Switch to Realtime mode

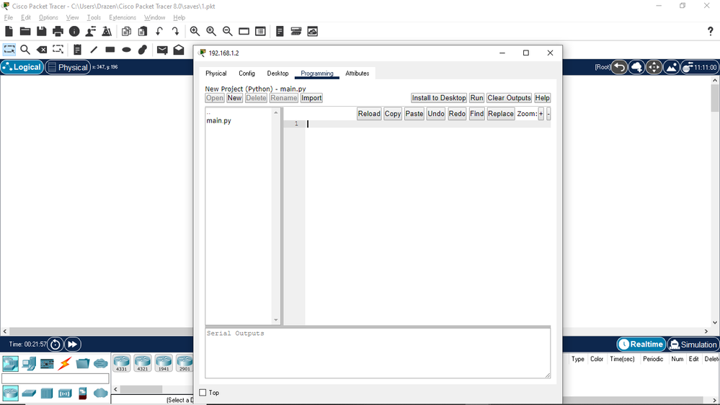click(x=641, y=344)
